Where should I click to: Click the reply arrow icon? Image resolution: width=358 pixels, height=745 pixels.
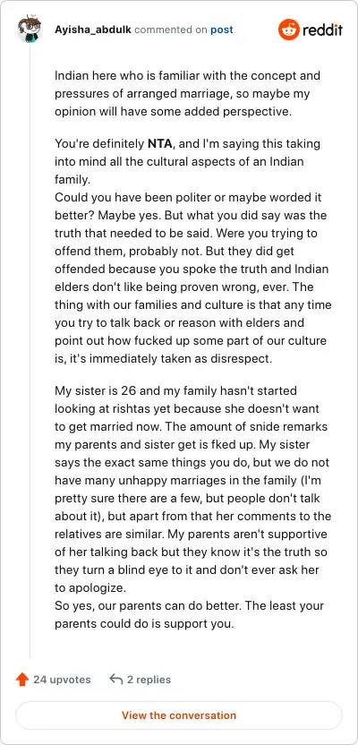tap(115, 679)
